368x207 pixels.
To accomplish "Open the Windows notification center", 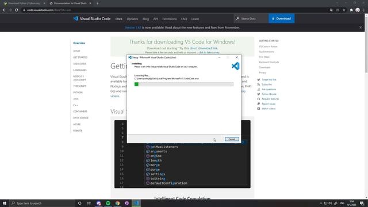I will [x=362, y=203].
